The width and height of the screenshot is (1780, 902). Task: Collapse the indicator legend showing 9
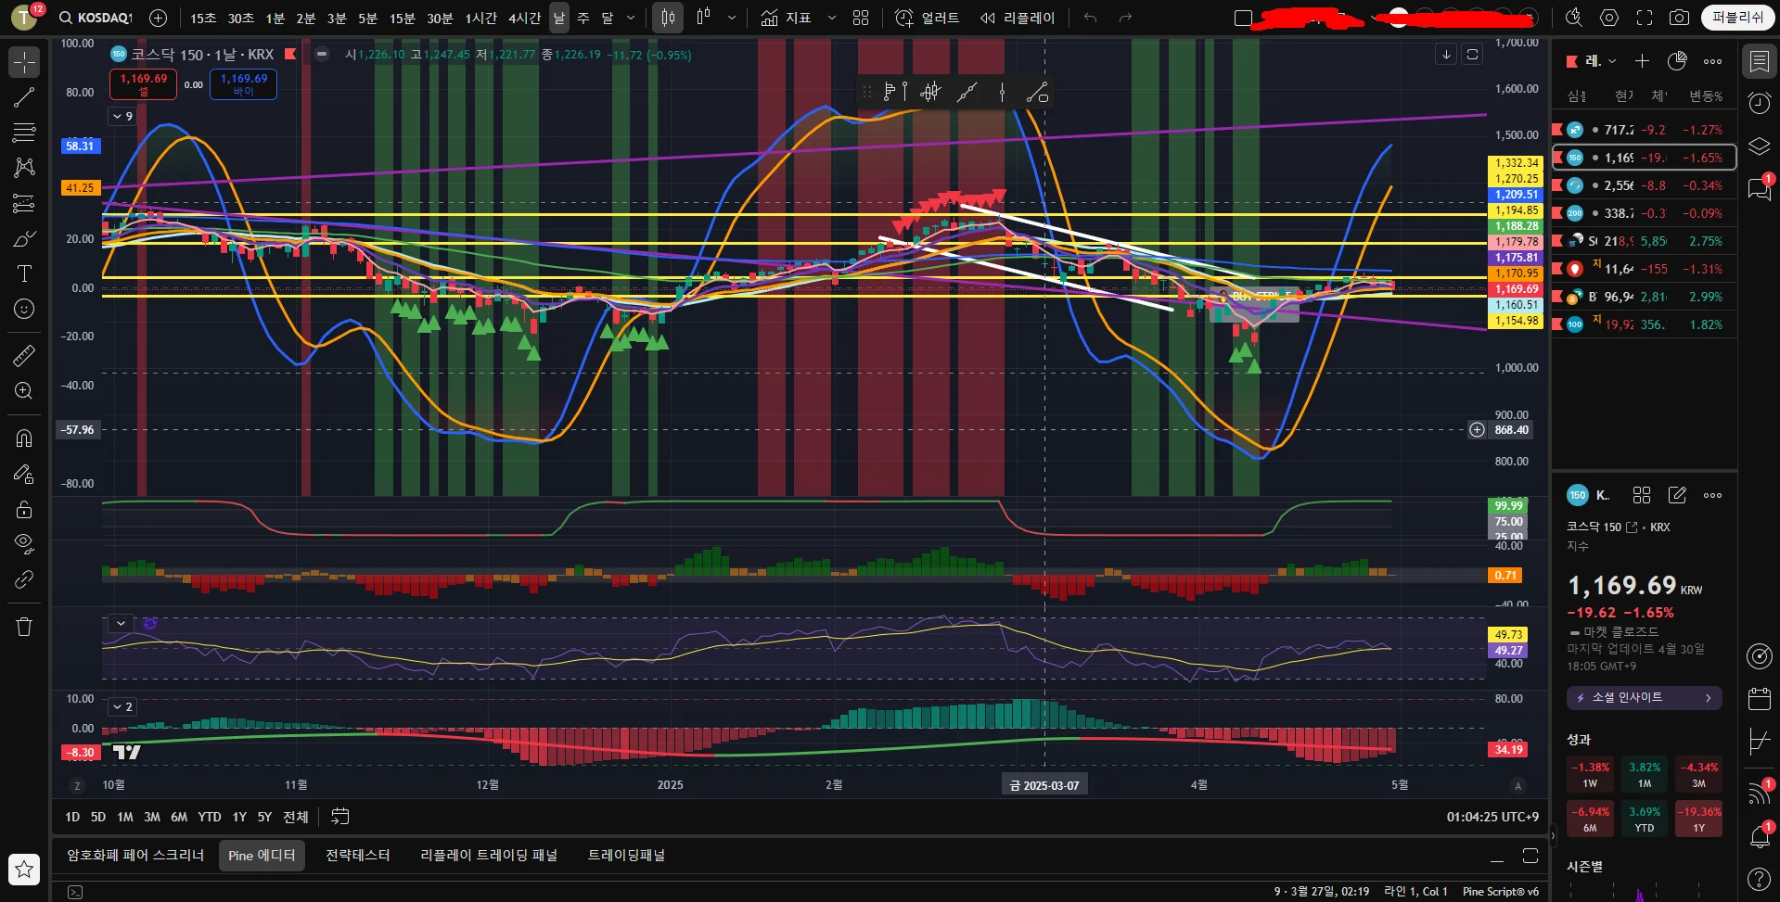[x=122, y=116]
